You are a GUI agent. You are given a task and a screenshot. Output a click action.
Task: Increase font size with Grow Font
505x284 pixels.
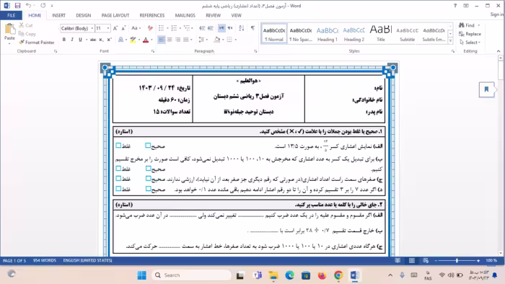tap(115, 28)
